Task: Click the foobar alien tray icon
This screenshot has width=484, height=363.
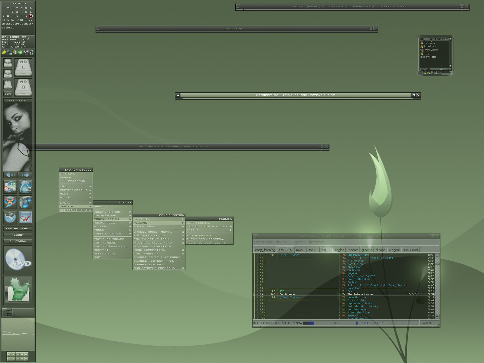Action: point(31,52)
